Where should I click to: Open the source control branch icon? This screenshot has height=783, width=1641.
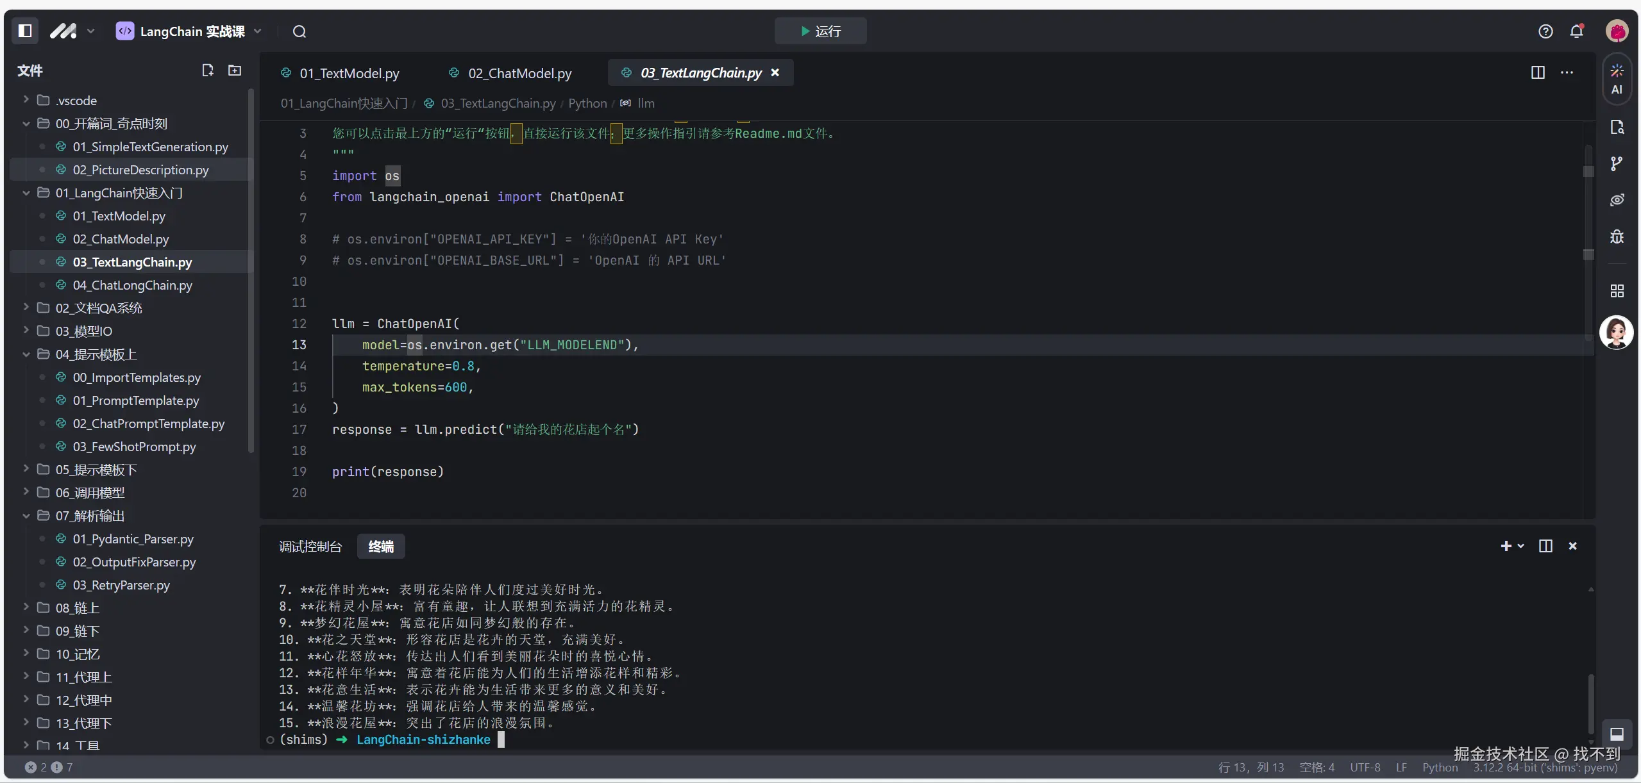click(1617, 164)
